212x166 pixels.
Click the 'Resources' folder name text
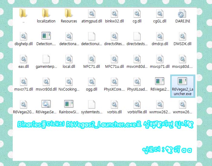coord(69,21)
